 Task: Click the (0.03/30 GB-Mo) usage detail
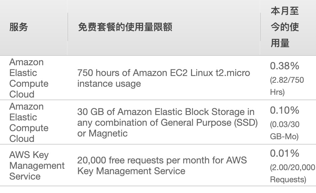(x=285, y=130)
